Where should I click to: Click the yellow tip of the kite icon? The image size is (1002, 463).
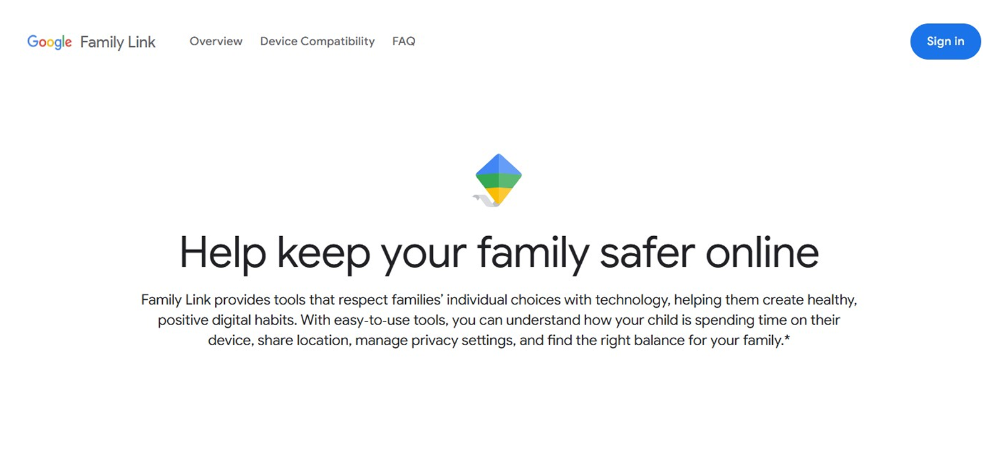tap(498, 195)
